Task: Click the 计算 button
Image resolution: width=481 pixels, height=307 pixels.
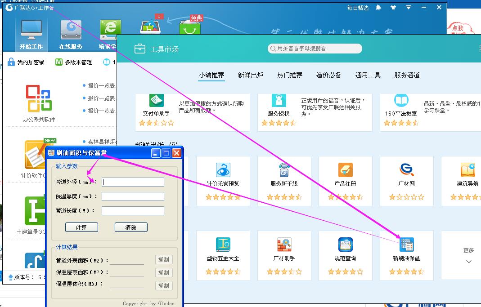Action: [x=81, y=227]
